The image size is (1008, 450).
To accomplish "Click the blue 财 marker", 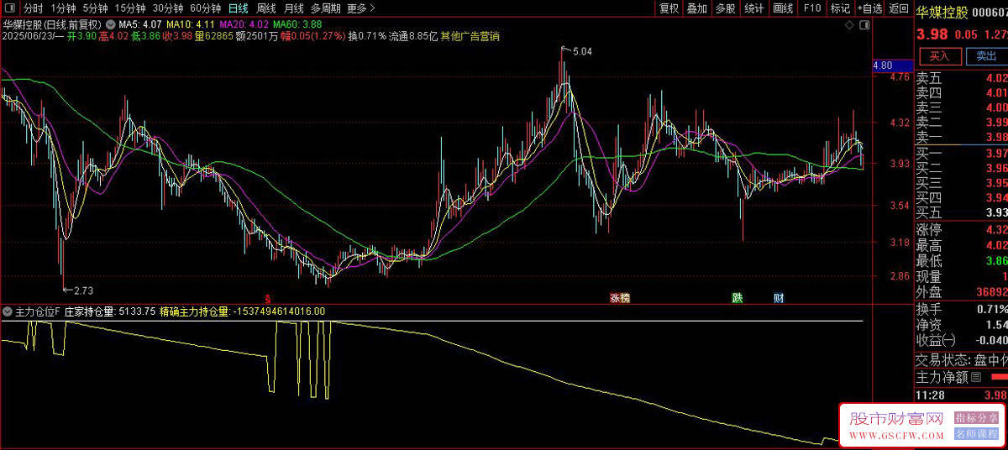I will tap(779, 298).
